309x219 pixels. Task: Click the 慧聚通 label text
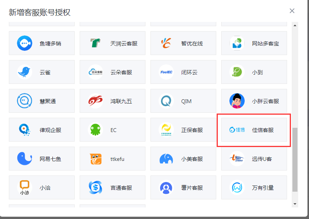(x=48, y=101)
